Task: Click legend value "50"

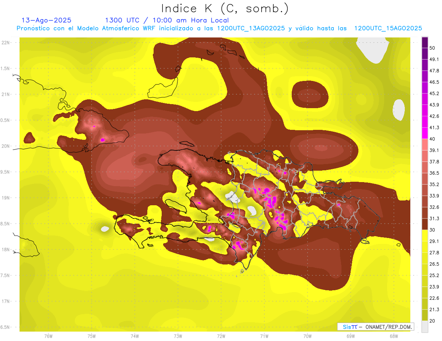Action: pyautogui.click(x=433, y=48)
